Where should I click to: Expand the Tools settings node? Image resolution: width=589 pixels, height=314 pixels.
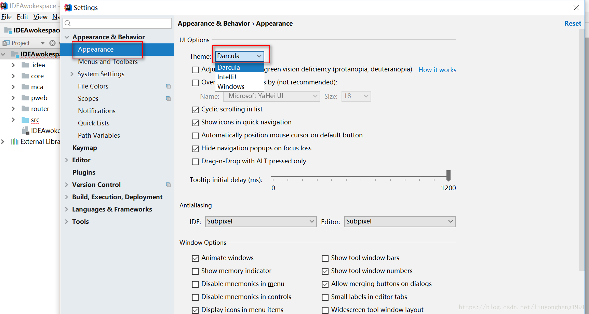pyautogui.click(x=67, y=221)
